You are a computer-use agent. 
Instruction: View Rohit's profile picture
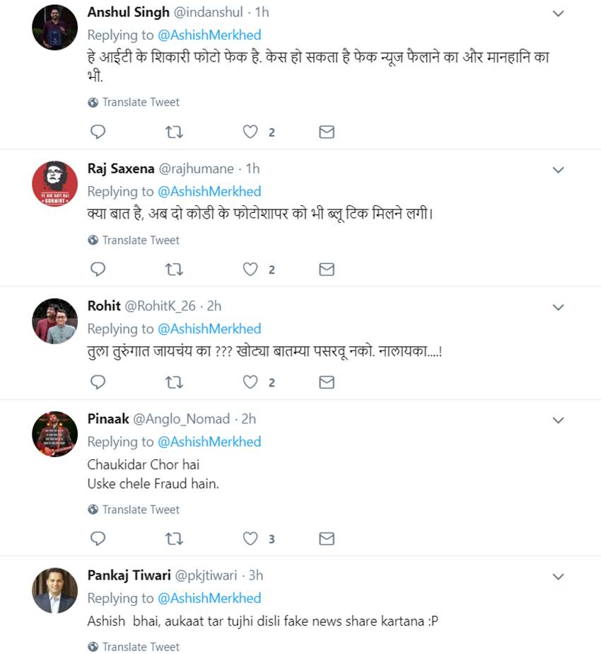54,321
